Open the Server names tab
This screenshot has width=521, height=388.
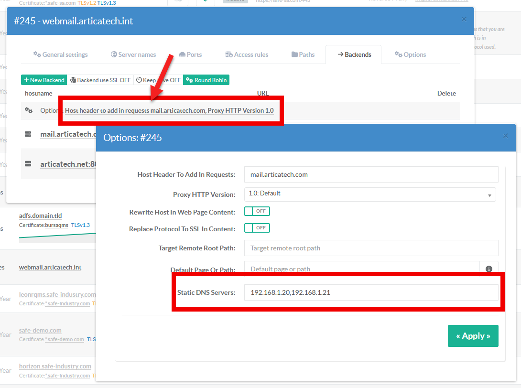[x=133, y=54]
